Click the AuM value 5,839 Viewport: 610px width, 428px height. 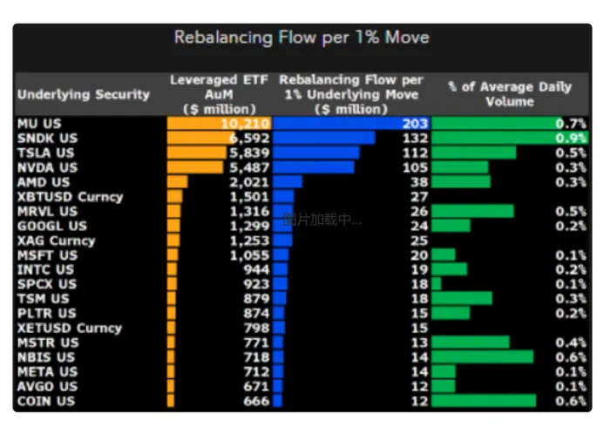click(x=249, y=153)
